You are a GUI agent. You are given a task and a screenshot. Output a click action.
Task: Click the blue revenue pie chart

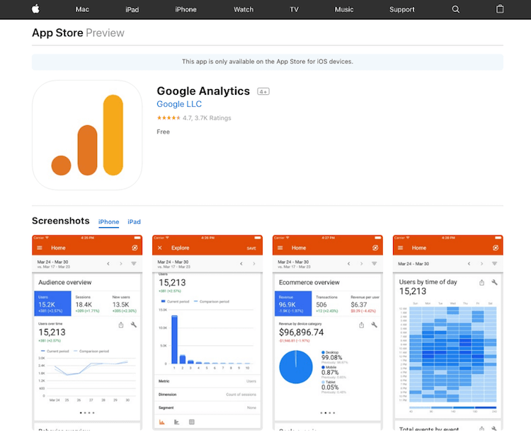click(296, 367)
